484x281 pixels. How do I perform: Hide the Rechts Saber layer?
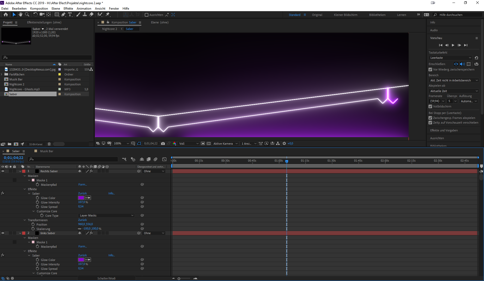[3, 171]
